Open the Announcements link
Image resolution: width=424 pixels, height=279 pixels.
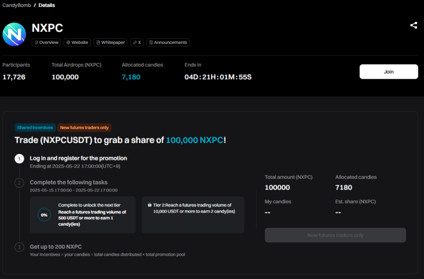tap(168, 42)
